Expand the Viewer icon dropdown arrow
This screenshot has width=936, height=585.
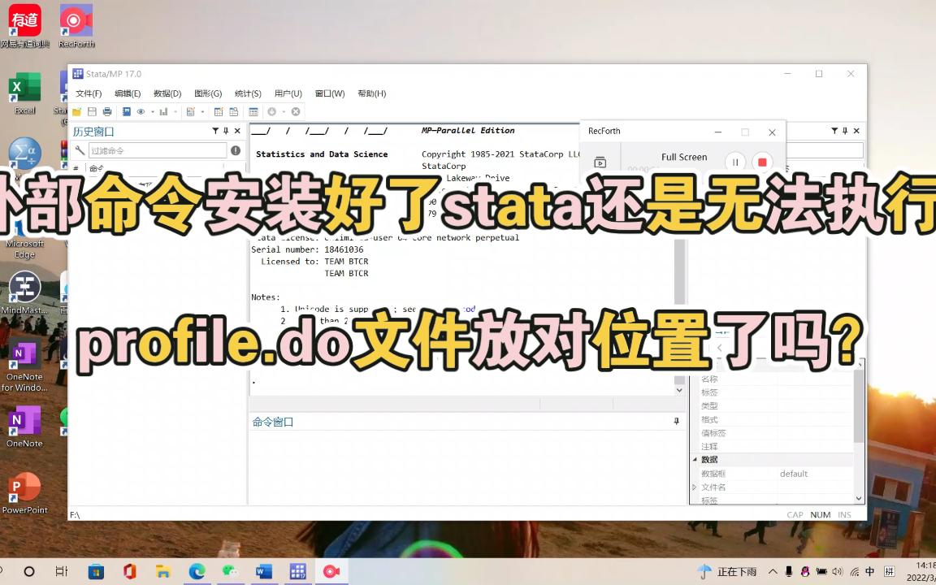(x=152, y=111)
